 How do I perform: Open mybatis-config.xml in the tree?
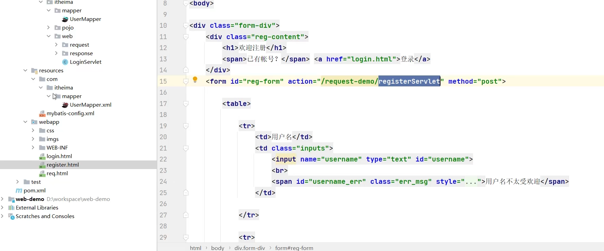tap(70, 113)
